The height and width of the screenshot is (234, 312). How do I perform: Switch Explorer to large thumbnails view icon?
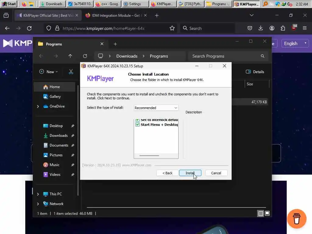point(267,214)
